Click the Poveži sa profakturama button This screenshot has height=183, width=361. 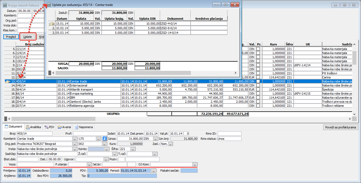tap(341, 127)
